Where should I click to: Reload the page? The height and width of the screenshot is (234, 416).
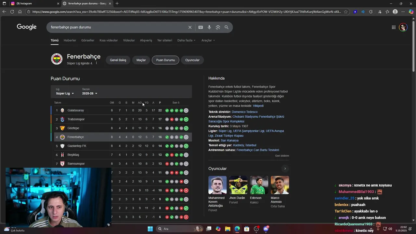pyautogui.click(x=12, y=12)
